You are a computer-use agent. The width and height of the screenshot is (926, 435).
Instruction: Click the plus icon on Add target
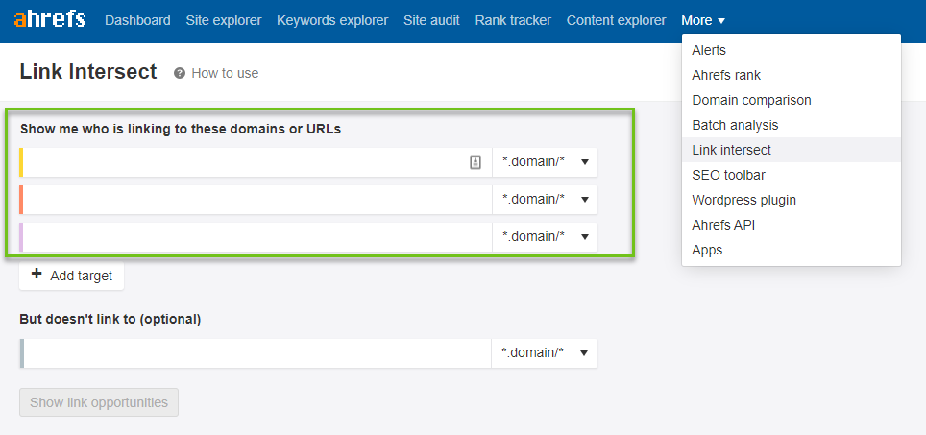(37, 274)
